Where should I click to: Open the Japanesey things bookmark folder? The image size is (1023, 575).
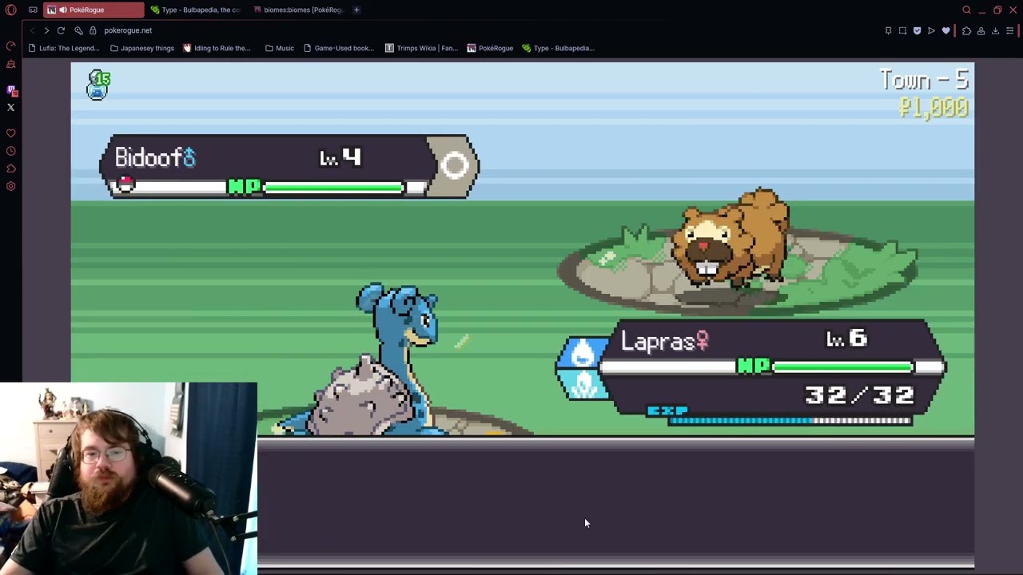click(x=142, y=48)
